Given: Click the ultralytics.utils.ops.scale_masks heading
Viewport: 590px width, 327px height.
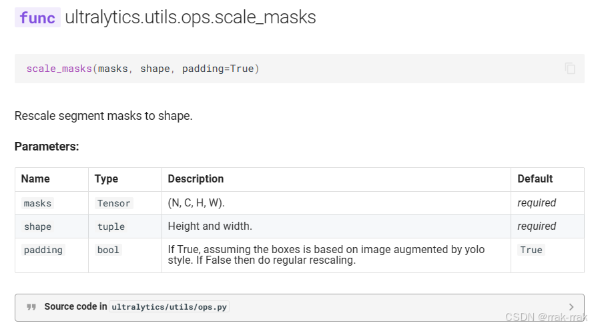Looking at the screenshot, I should pos(190,18).
